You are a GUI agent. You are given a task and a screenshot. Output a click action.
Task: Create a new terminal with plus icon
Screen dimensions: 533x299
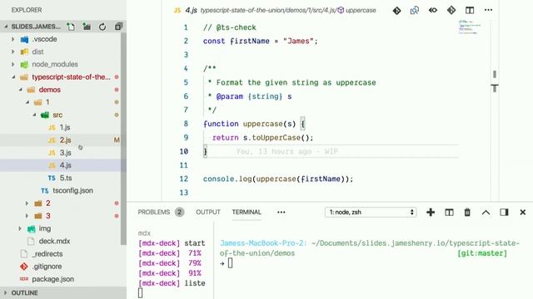point(431,213)
